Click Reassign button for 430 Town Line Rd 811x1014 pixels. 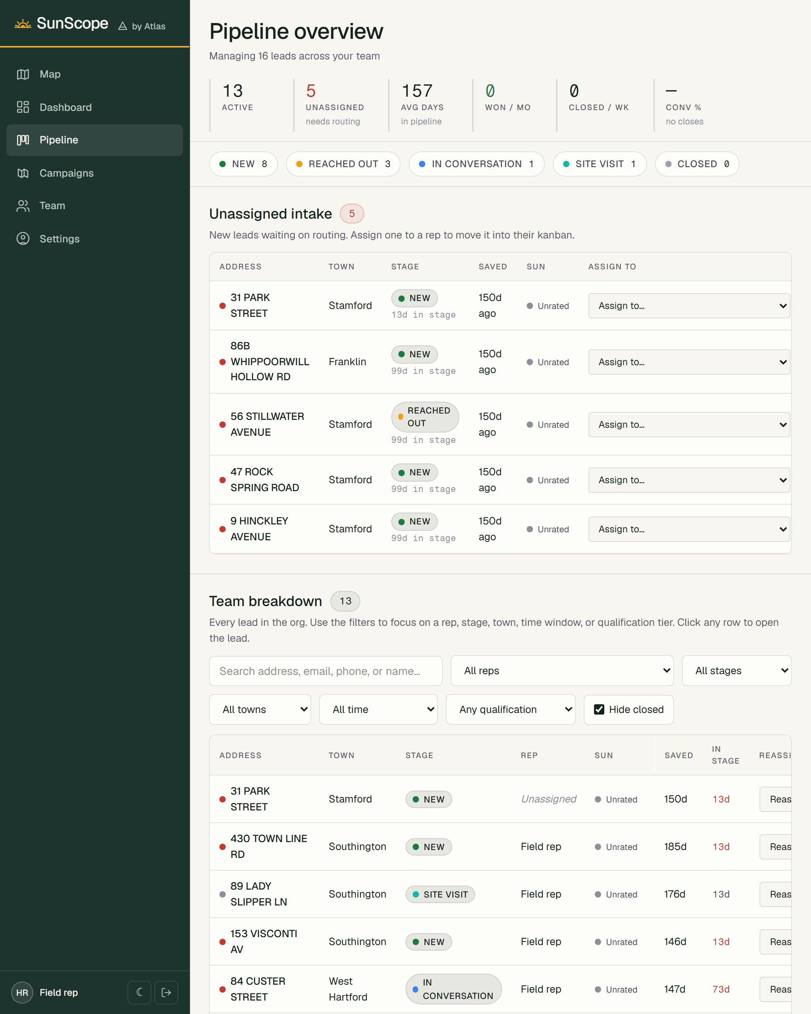click(x=776, y=846)
